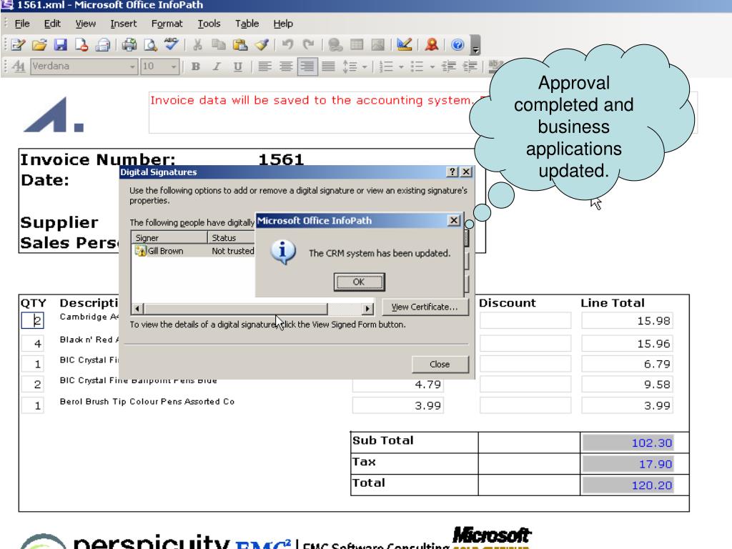Click Close in Digital Signatures dialog
The image size is (732, 549).
440,364
